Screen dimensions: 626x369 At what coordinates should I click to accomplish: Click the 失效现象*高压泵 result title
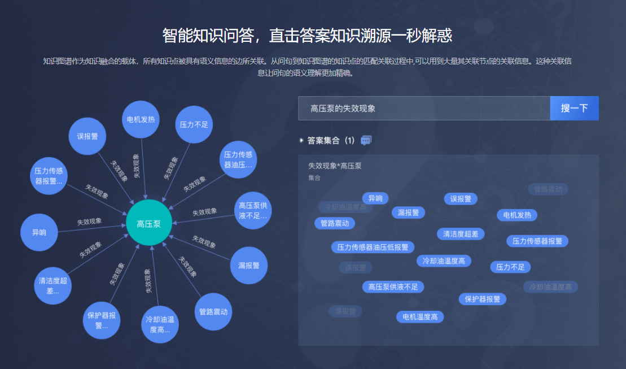[x=335, y=166]
